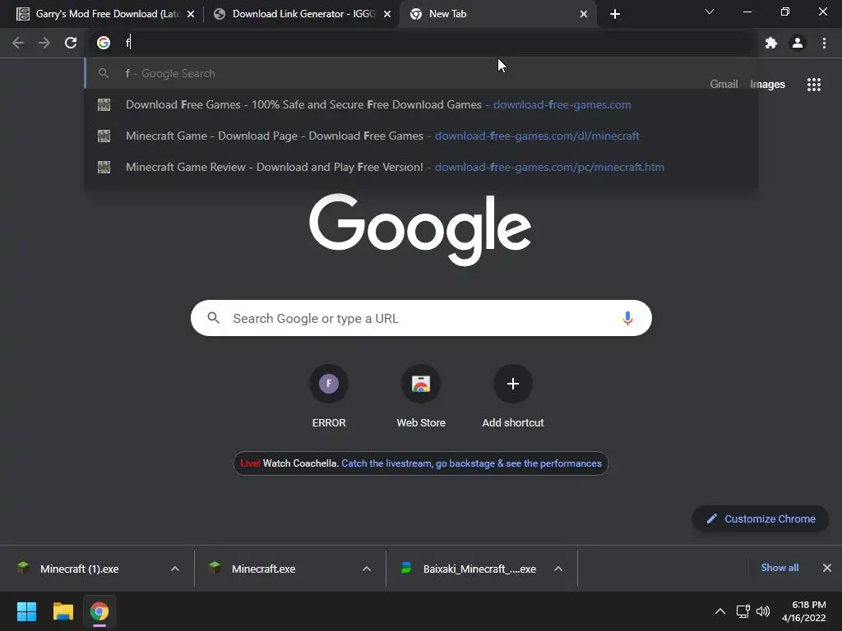Open the Minecraft (1).exe download item

pos(80,569)
